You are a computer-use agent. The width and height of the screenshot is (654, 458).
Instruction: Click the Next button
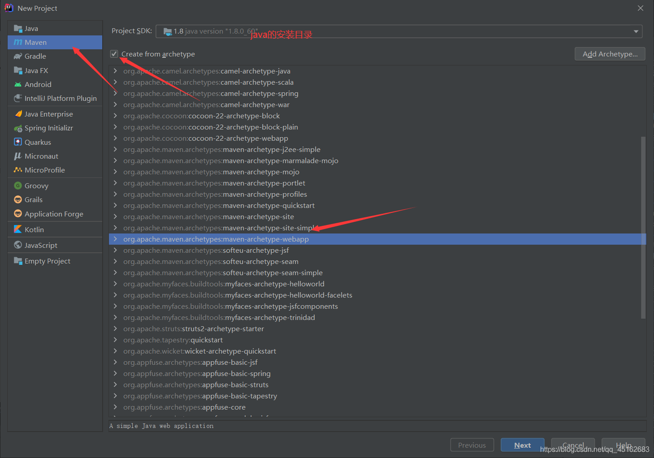point(522,445)
